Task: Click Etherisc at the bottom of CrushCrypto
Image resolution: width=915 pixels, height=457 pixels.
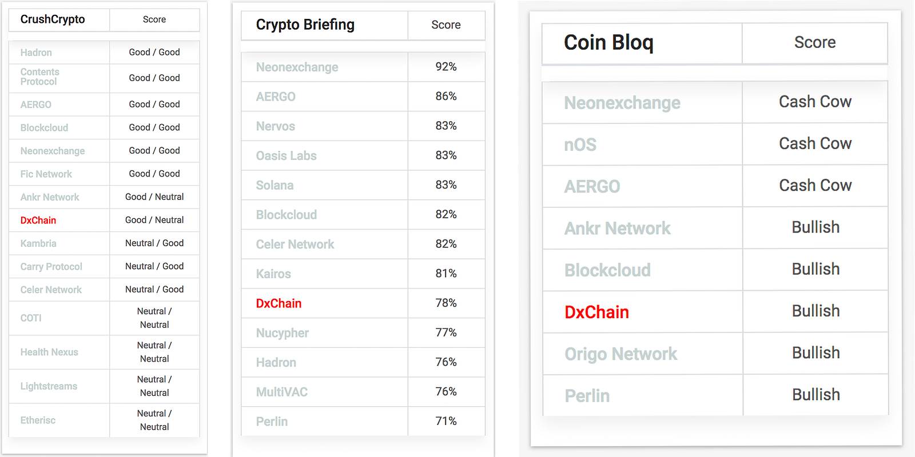Action: point(38,420)
